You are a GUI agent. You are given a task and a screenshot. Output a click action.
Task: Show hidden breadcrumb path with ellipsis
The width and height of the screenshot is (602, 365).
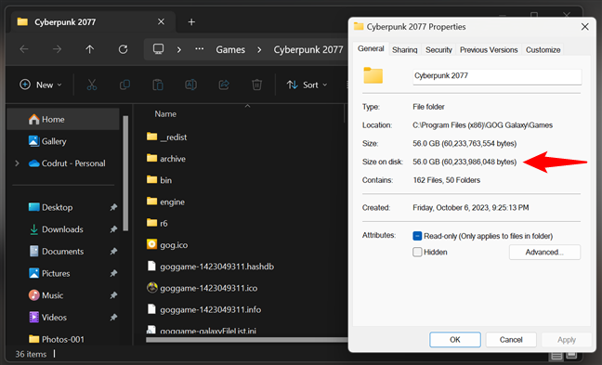pos(199,48)
